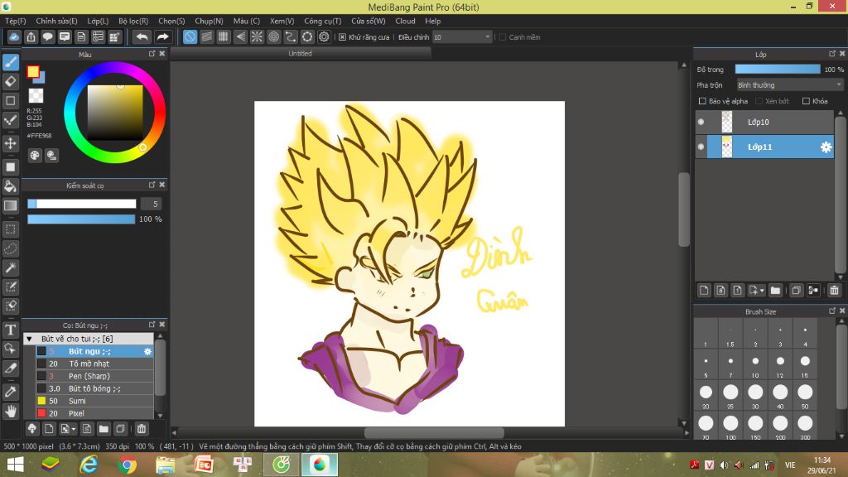Enable the Khóa layer lock checkbox
This screenshot has height=477, width=848.
coord(806,101)
